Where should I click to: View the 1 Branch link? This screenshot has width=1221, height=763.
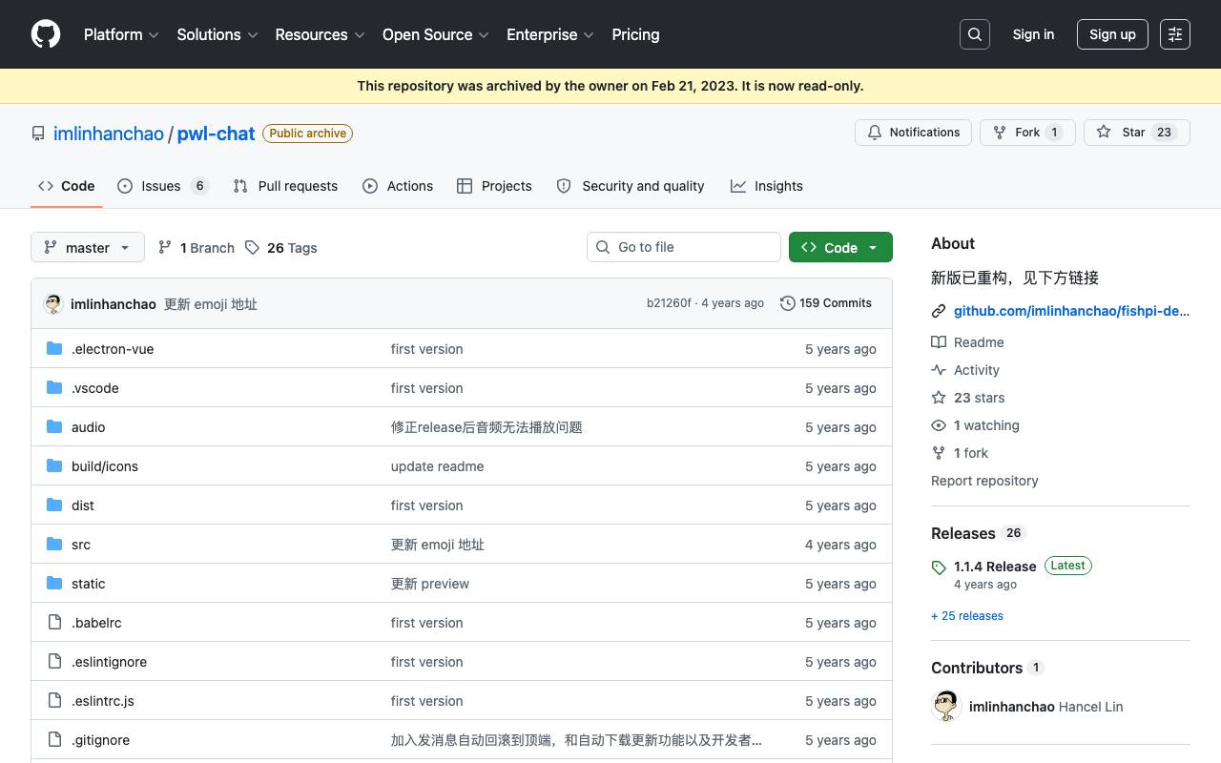[196, 248]
